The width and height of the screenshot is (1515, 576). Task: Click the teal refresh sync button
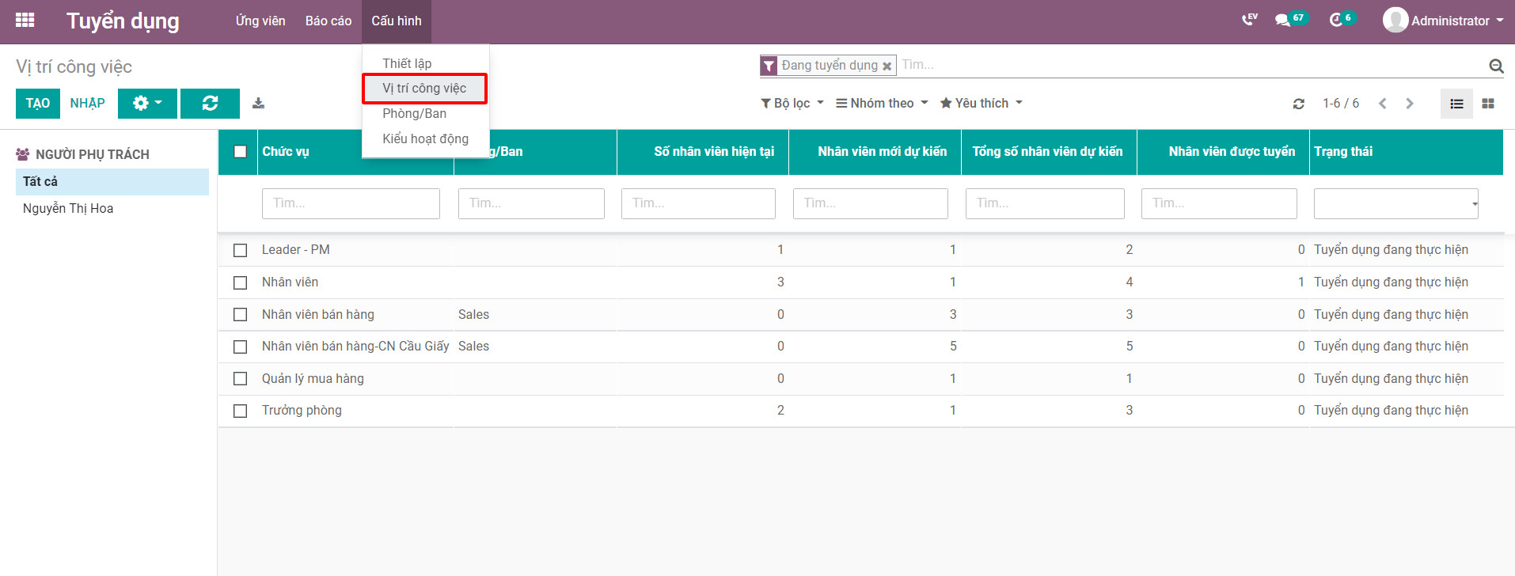pos(210,103)
